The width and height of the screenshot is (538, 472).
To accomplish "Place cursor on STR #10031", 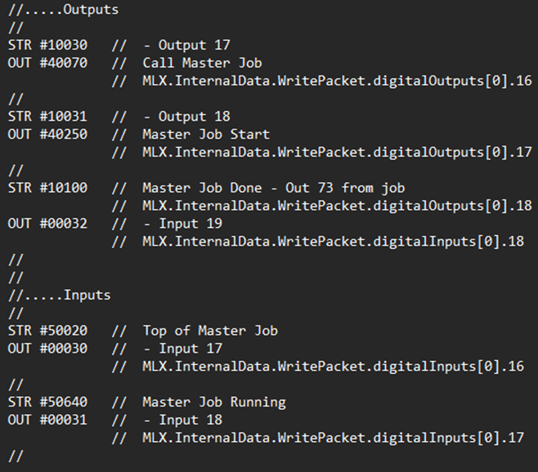I will pos(47,116).
